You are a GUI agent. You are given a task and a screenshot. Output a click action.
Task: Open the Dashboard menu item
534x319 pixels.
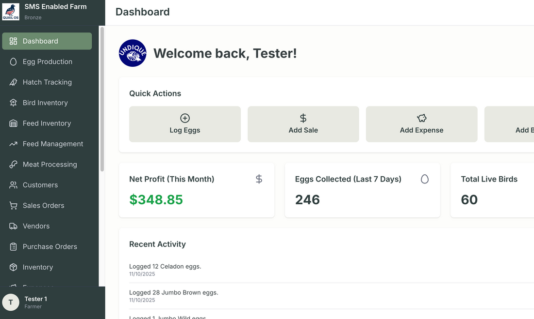coord(47,41)
